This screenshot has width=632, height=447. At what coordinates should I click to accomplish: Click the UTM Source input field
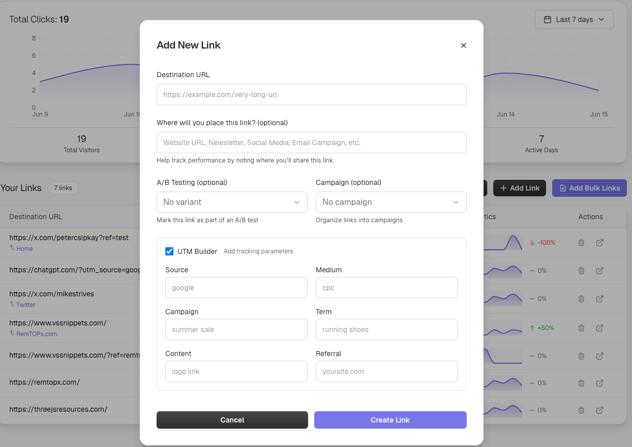click(236, 288)
